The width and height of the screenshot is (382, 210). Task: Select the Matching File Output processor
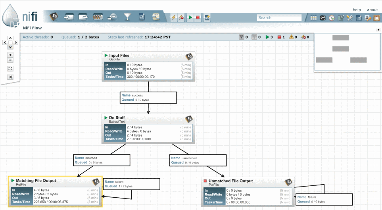(55, 191)
